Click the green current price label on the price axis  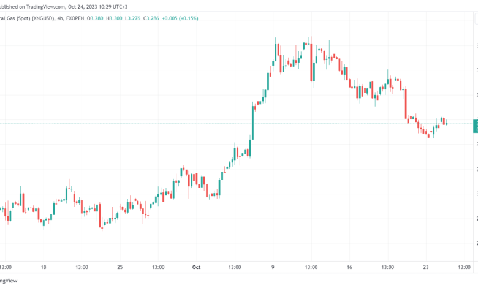[x=476, y=126]
